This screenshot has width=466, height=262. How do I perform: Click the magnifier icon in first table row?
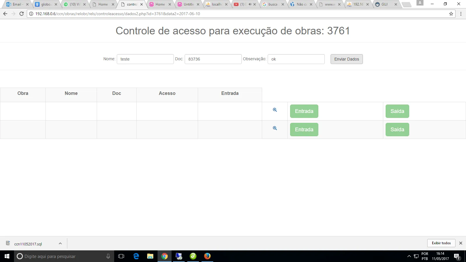(x=275, y=110)
